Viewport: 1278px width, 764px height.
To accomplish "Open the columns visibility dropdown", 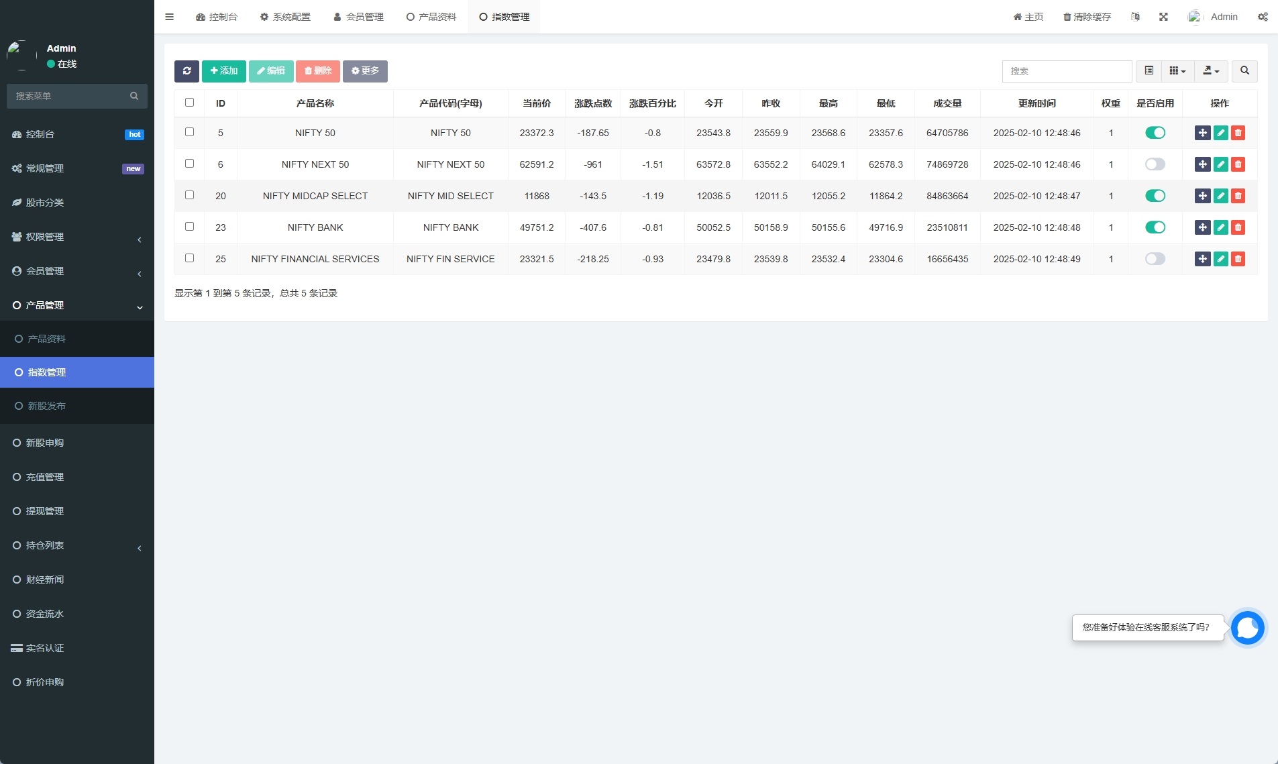I will 1177,71.
